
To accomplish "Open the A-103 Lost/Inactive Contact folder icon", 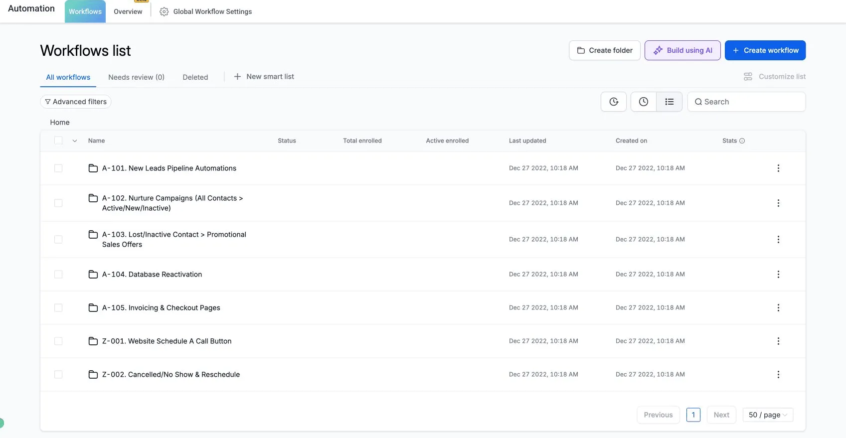I will 93,235.
